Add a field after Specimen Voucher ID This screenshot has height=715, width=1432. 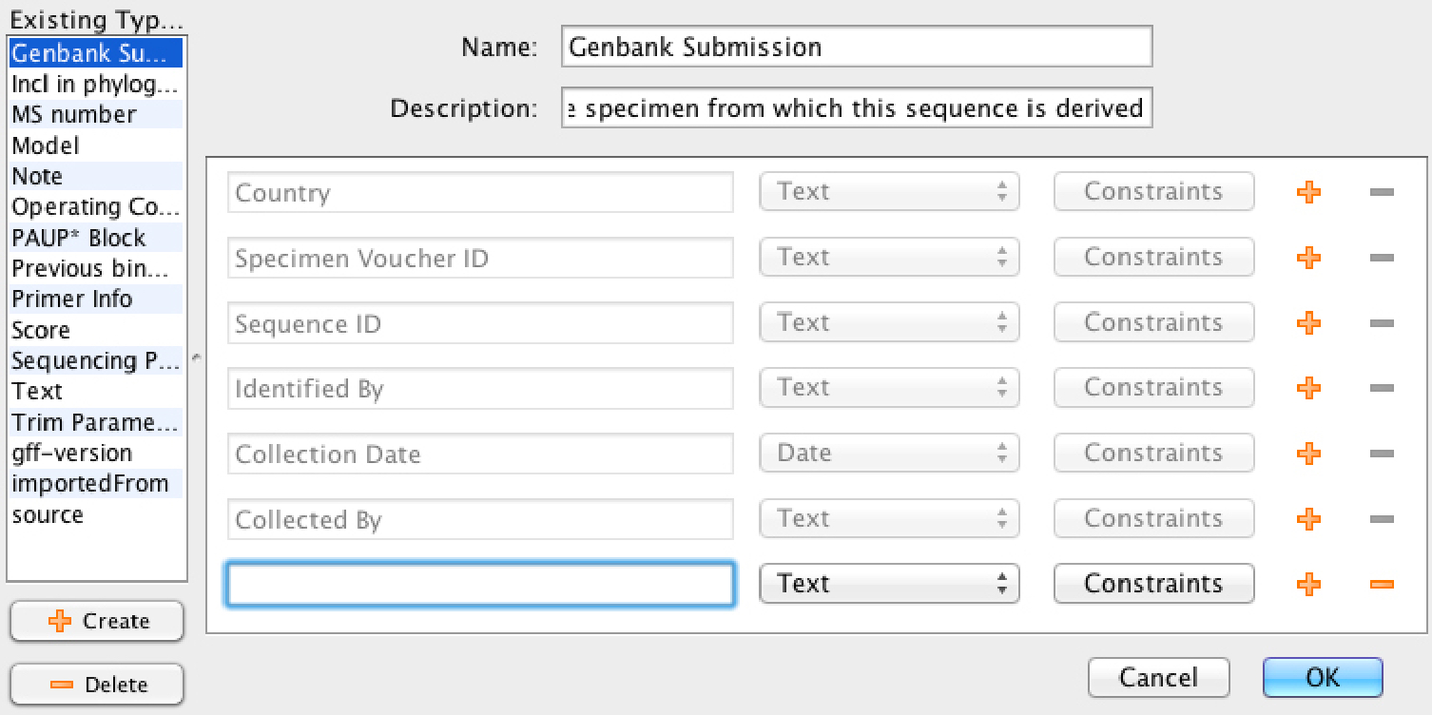(1309, 258)
